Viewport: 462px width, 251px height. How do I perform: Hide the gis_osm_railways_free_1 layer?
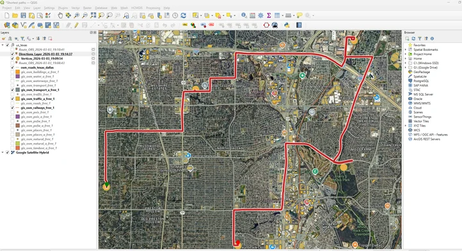[x=12, y=108]
